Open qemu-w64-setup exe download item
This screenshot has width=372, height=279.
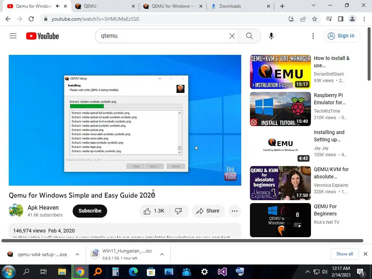click(x=37, y=254)
